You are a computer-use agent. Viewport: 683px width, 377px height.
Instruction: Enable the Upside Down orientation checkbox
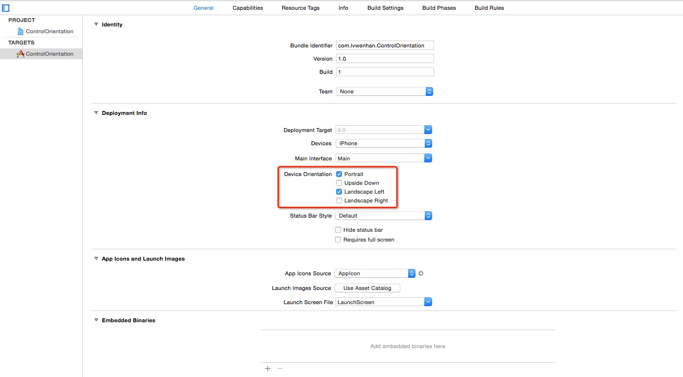pos(339,183)
